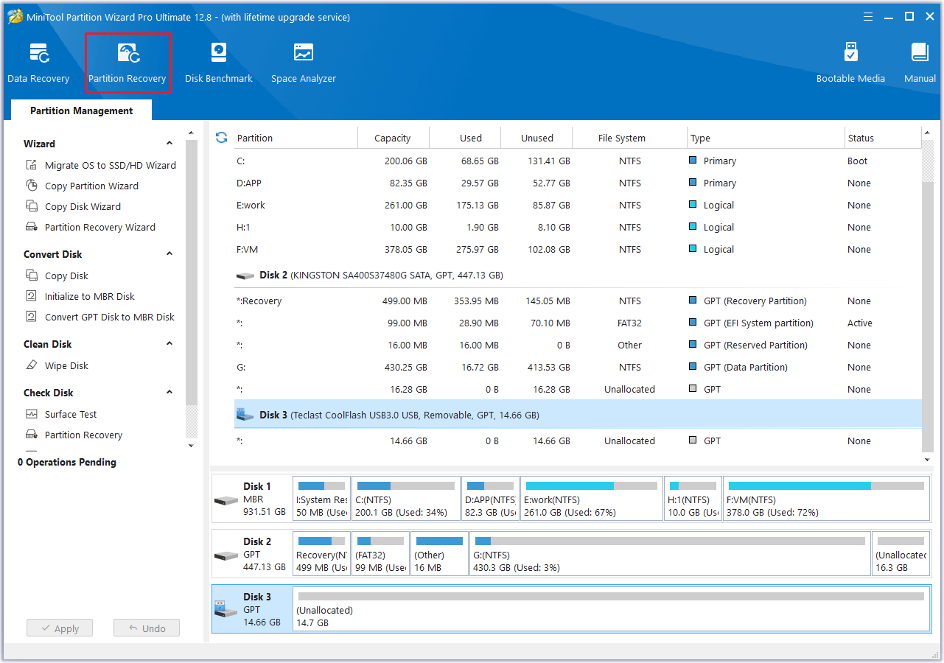The width and height of the screenshot is (944, 663).
Task: Select C:(NTFS) block in Disk 1 map
Action: (x=406, y=499)
